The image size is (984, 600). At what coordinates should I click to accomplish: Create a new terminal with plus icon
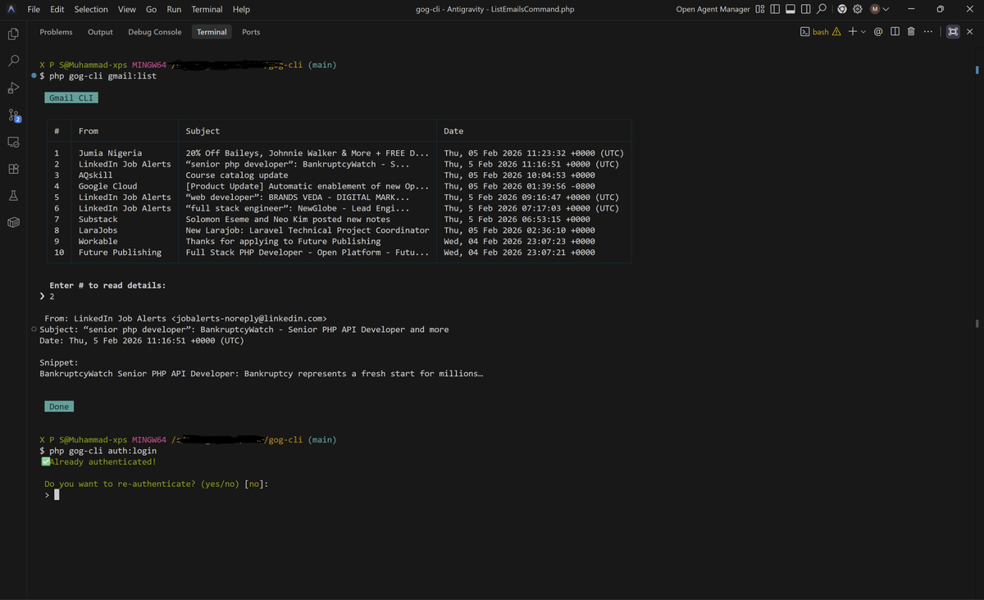[853, 32]
